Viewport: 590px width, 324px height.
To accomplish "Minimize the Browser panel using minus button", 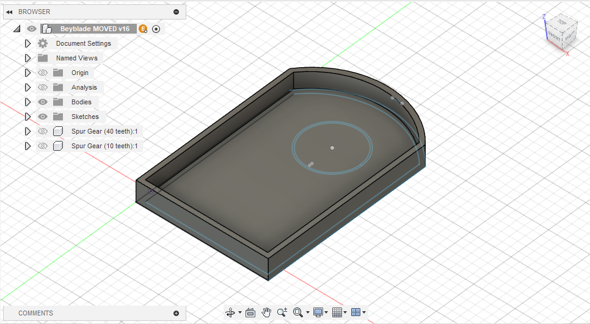I will [x=176, y=12].
